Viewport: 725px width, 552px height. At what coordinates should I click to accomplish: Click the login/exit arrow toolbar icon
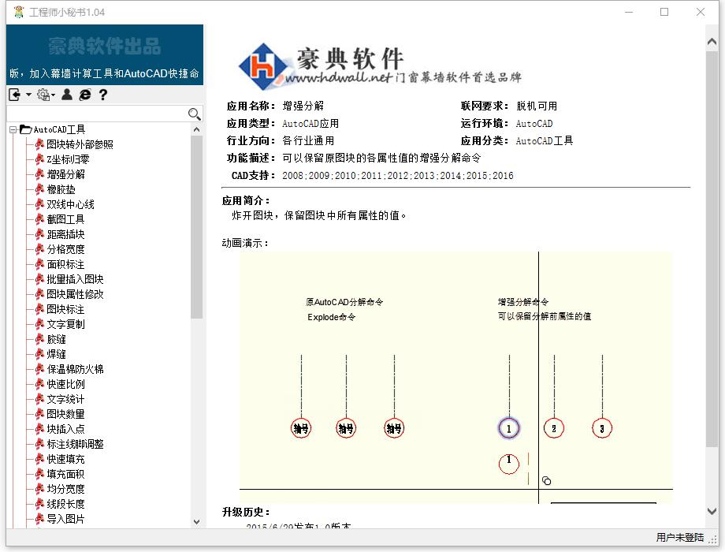15,95
